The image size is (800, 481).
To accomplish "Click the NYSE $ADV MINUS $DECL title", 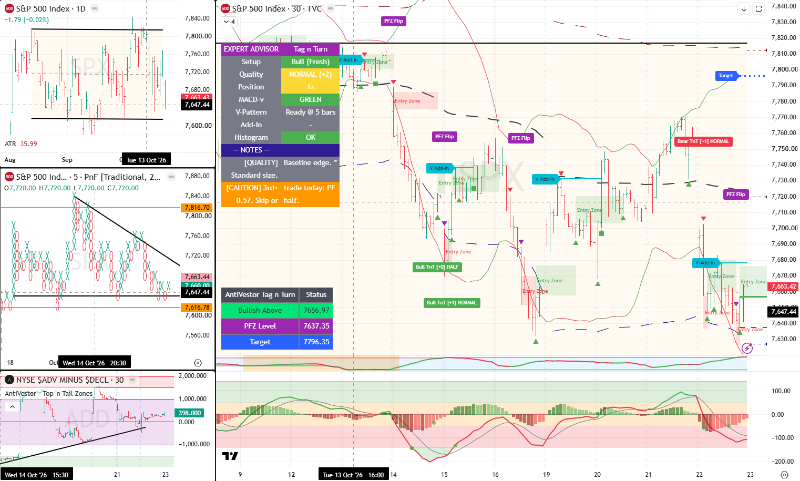I will [70, 380].
